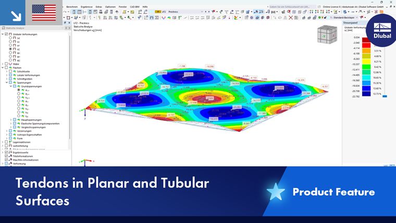Select the φZ rotation radio button
The width and height of the screenshot is (396, 223).
click(x=10, y=60)
